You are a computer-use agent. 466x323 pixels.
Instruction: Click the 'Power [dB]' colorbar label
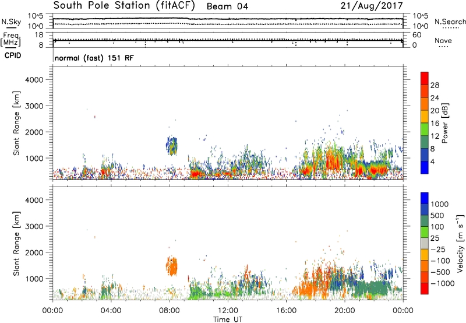(445, 123)
